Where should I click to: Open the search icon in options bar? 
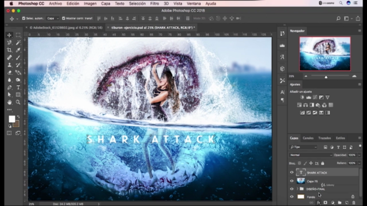tap(338, 18)
